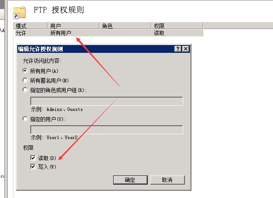Select the 所有用户(A) radio button
273x198 pixels.
[25, 71]
